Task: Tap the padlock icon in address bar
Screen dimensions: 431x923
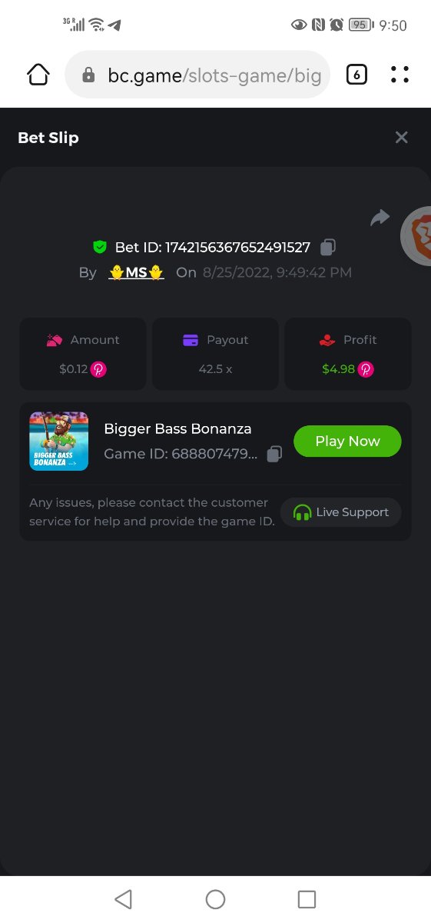Action: (88, 75)
